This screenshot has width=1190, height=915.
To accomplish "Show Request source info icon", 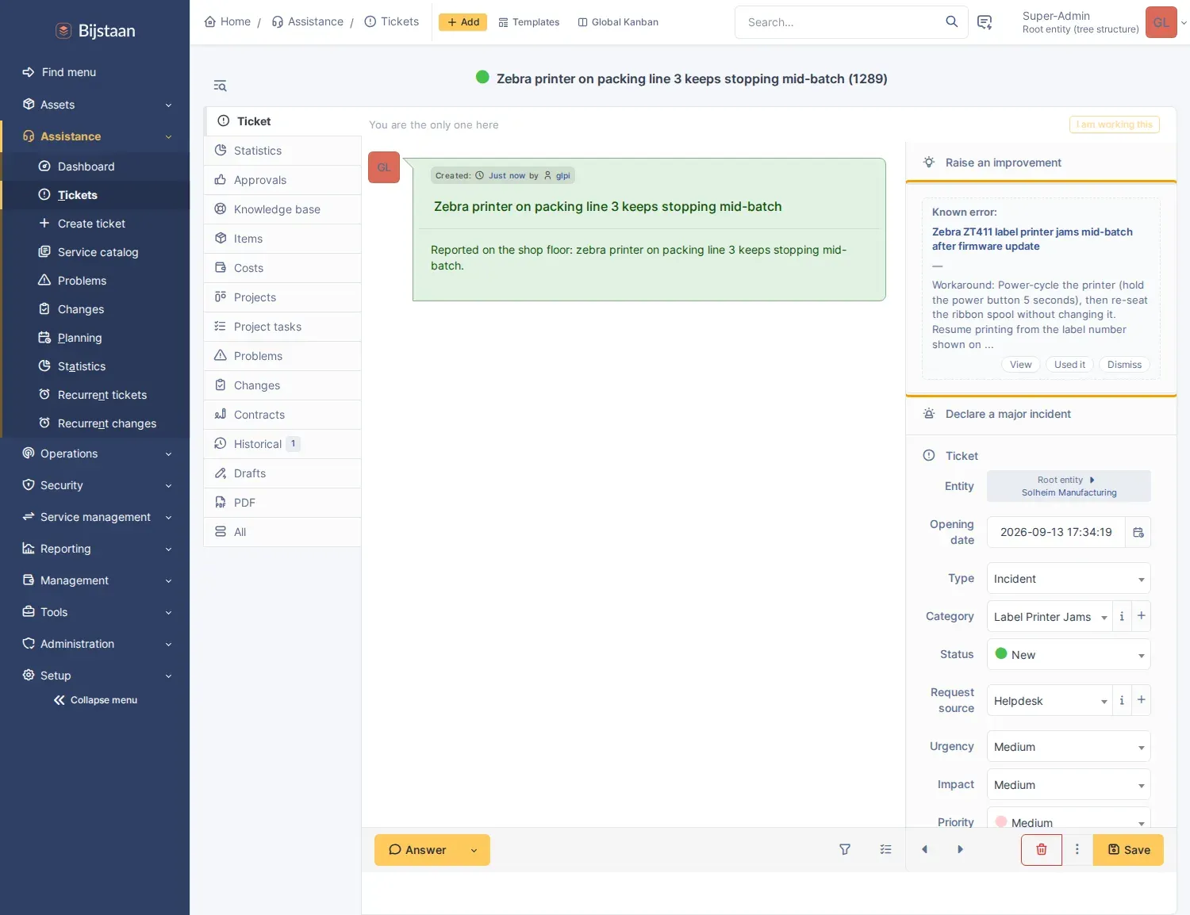I will (1122, 700).
